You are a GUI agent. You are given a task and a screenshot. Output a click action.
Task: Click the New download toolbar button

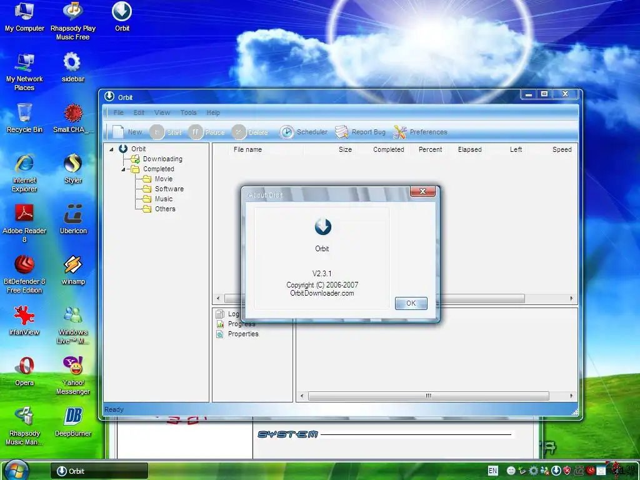(x=127, y=132)
